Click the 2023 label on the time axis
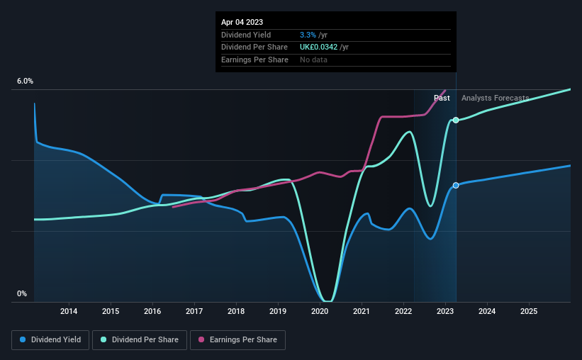 click(x=445, y=311)
